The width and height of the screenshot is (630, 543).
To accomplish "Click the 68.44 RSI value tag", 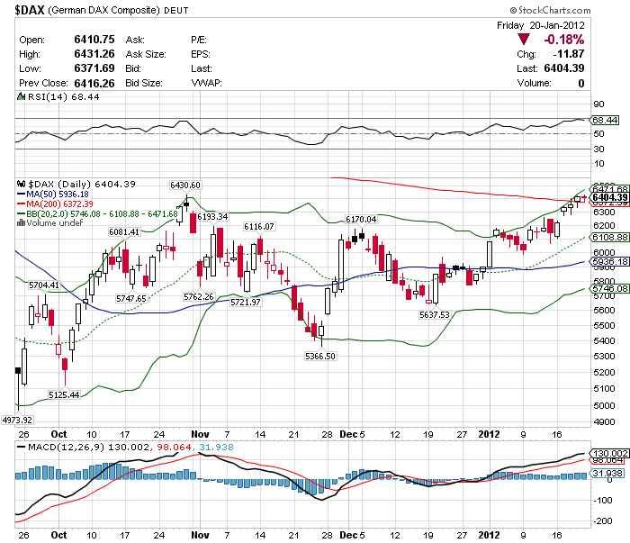I will click(605, 120).
